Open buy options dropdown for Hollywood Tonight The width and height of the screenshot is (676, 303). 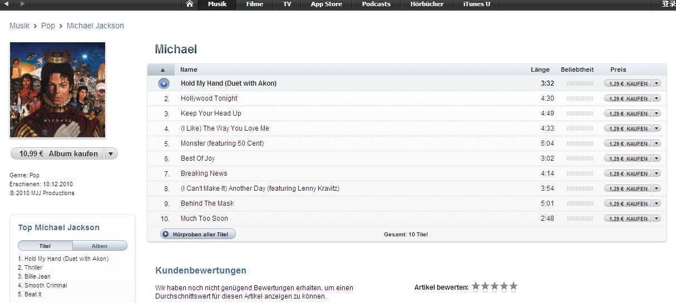(x=657, y=98)
